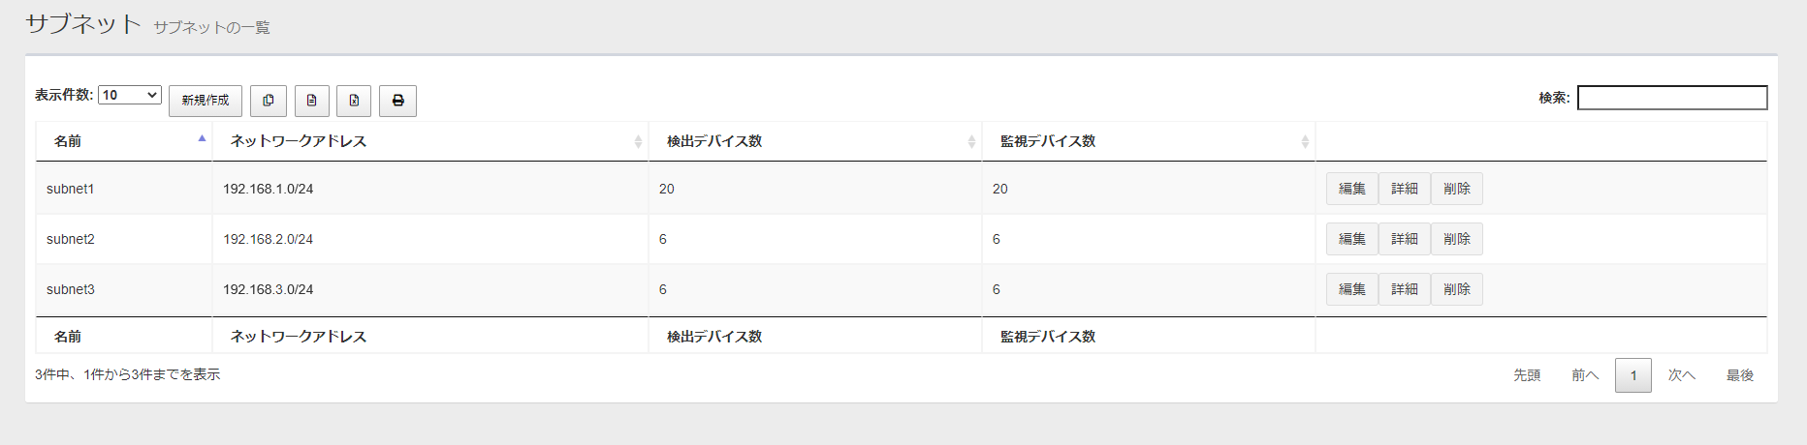The height and width of the screenshot is (445, 1807).
Task: Sort by ネットワークアドレス column
Action: click(x=429, y=141)
